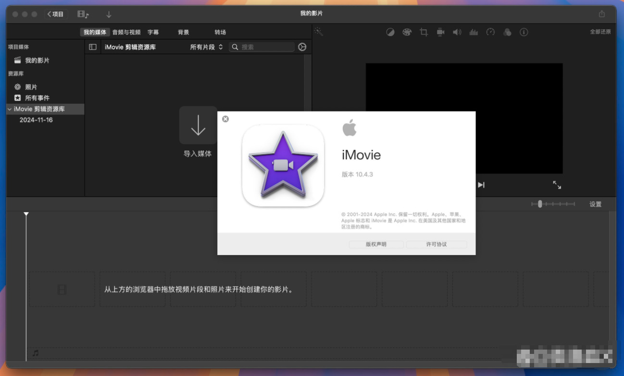The image size is (624, 376).
Task: Switch to the 音频与视频 tab
Action: point(126,32)
